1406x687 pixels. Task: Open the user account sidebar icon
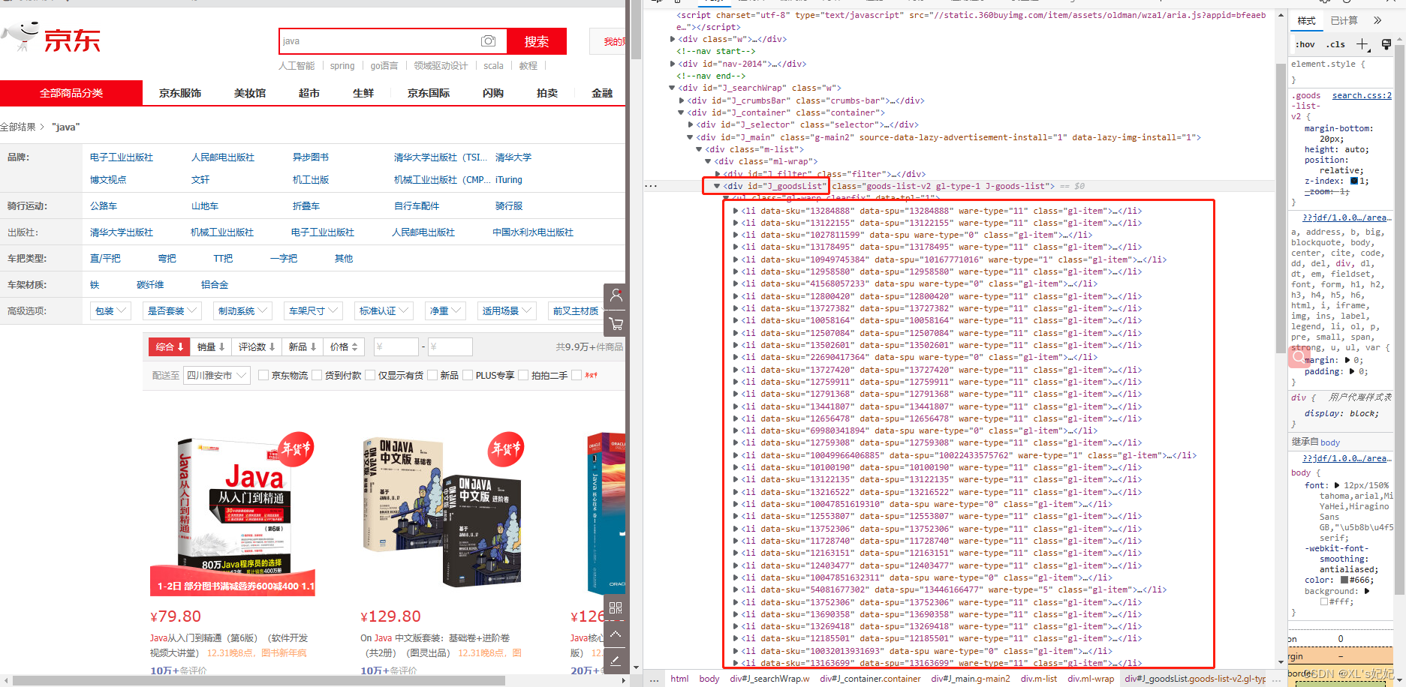(x=616, y=295)
